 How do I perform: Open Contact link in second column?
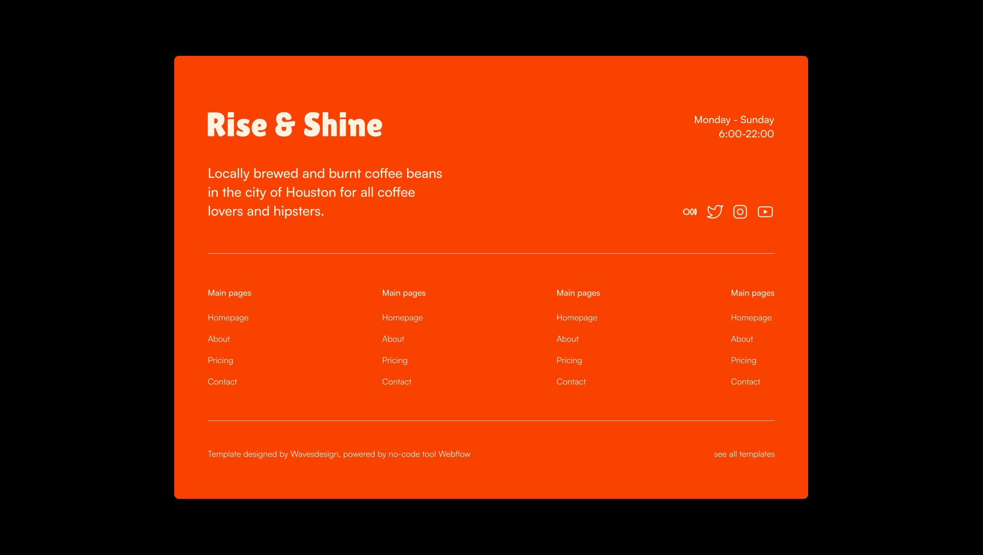[x=397, y=382]
